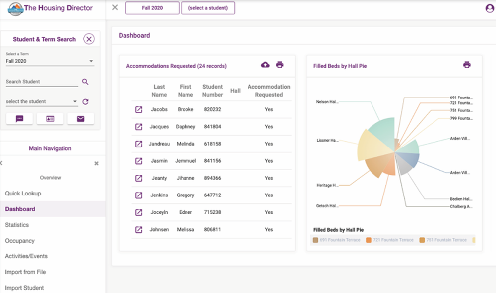Click student number 841804
The image size is (496, 293).
[213, 127]
